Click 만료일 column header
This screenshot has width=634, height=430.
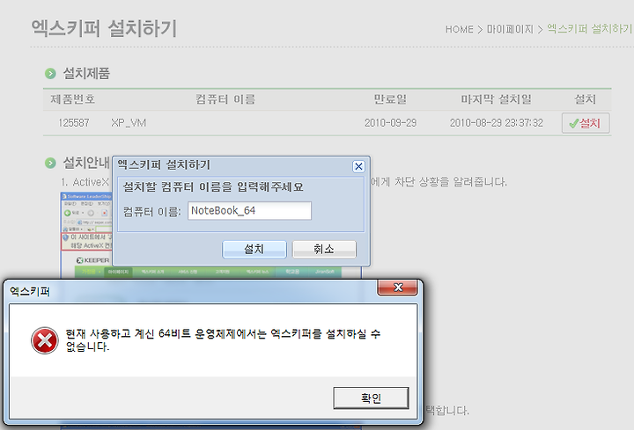coord(390,98)
